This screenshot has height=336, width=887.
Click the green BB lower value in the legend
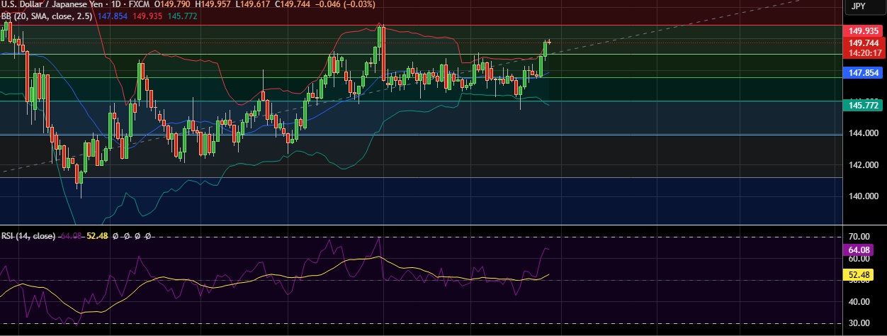(182, 16)
